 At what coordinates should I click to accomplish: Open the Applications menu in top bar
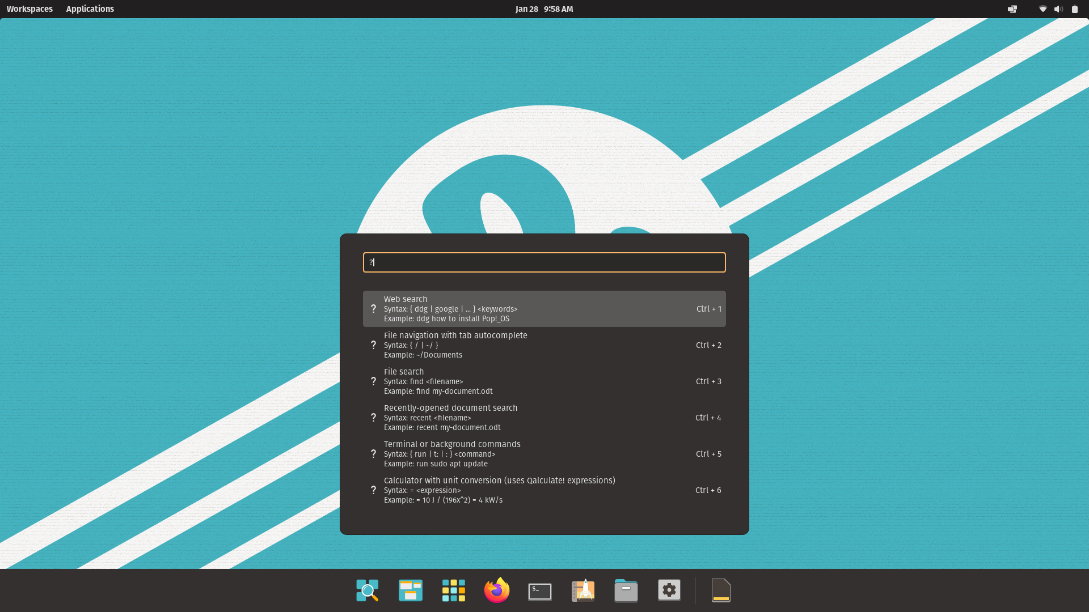[90, 9]
